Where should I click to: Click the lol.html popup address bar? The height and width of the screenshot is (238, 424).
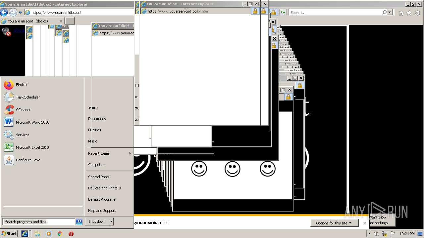click(195, 11)
